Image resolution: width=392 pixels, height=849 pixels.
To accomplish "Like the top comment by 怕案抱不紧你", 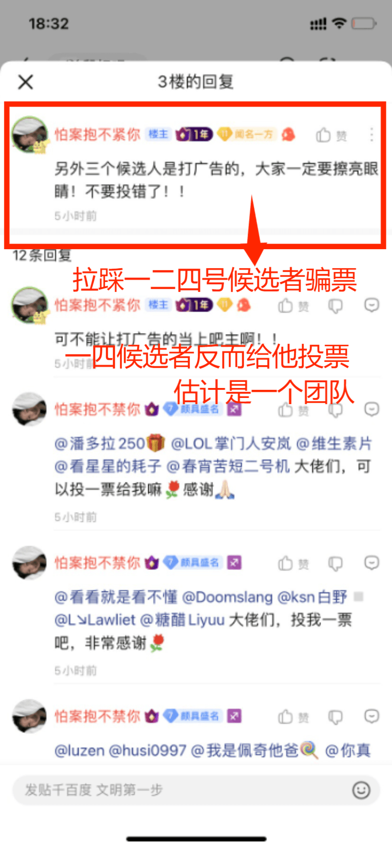I will coord(331,135).
